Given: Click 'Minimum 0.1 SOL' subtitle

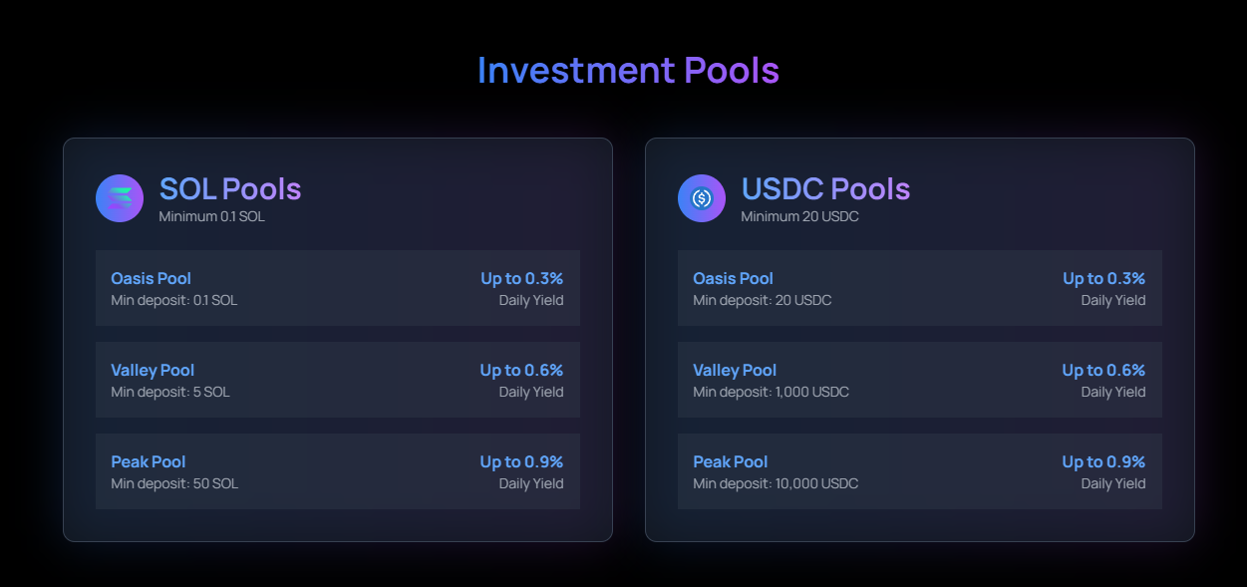Looking at the screenshot, I should [212, 216].
